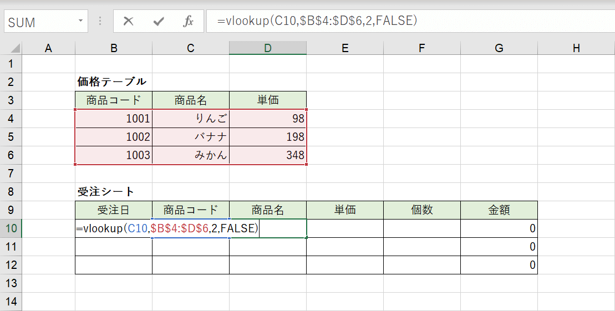Click the order sheet 商品コード header cell

(x=191, y=210)
